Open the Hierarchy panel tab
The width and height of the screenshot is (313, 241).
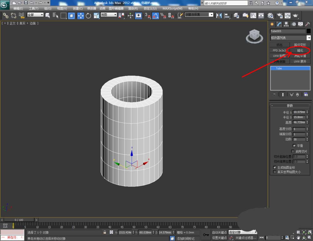(286, 24)
